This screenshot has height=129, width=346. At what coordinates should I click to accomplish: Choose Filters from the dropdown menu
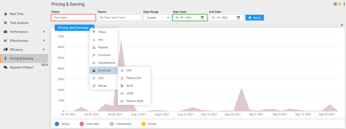103,32
